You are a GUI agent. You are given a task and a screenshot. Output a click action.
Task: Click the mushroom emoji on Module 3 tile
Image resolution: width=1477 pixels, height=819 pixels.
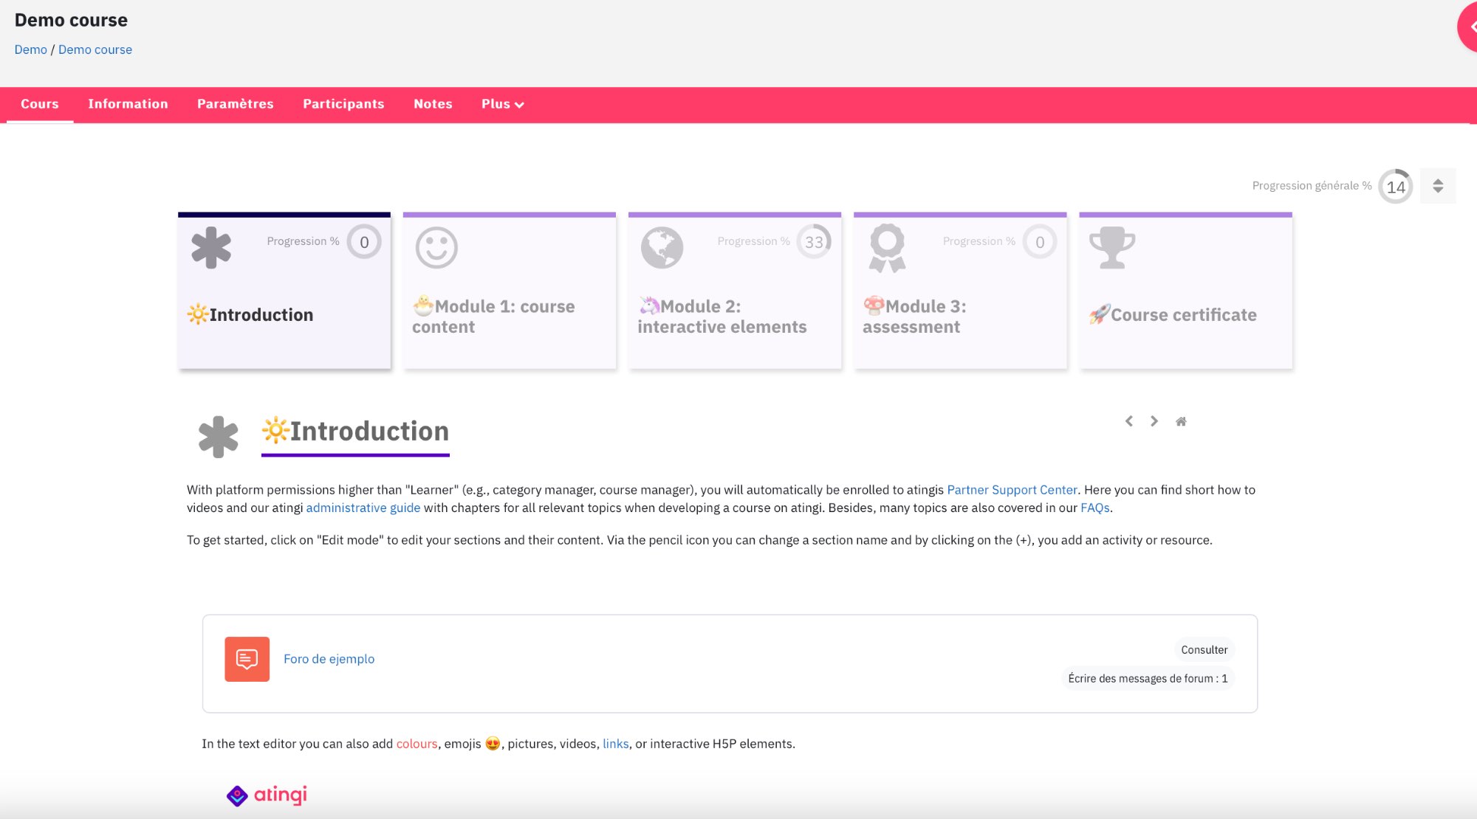[x=874, y=305]
